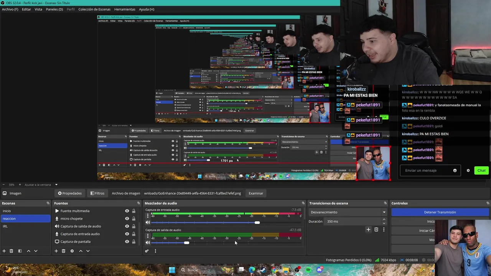Select the inicio scene
This screenshot has width=491, height=276.
[25, 211]
